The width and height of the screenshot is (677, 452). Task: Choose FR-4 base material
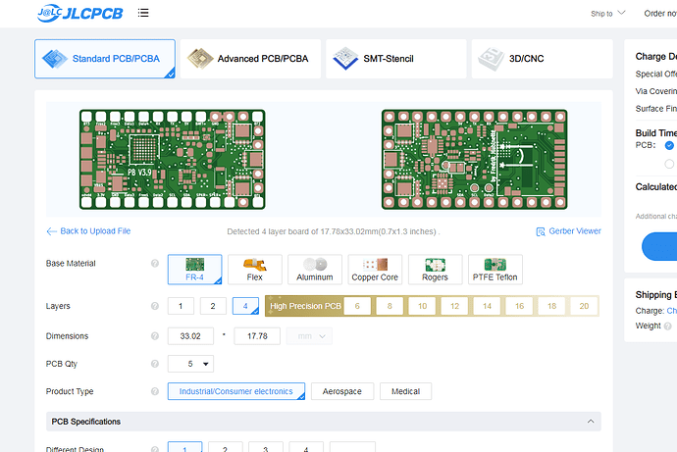(194, 270)
